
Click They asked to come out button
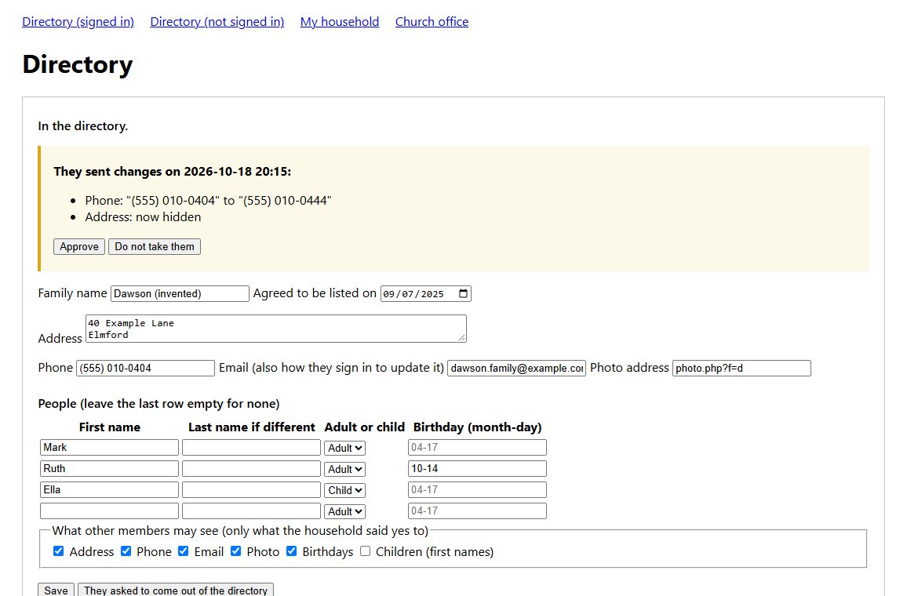tap(176, 590)
